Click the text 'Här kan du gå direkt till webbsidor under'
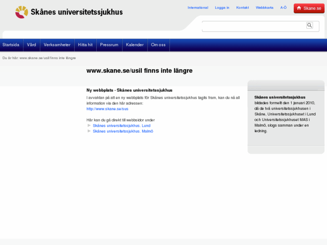The width and height of the screenshot is (327, 245). (x=121, y=120)
